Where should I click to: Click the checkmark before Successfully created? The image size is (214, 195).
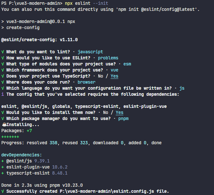(3, 191)
